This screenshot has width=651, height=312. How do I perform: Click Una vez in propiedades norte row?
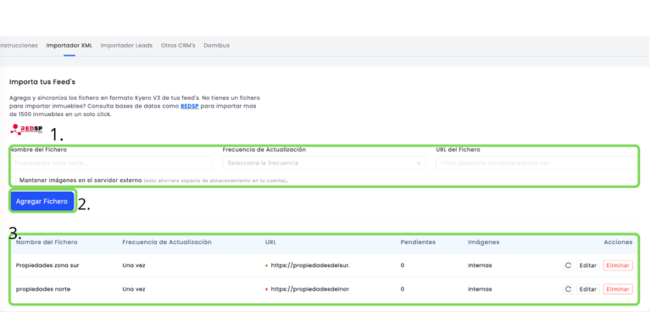click(x=134, y=289)
